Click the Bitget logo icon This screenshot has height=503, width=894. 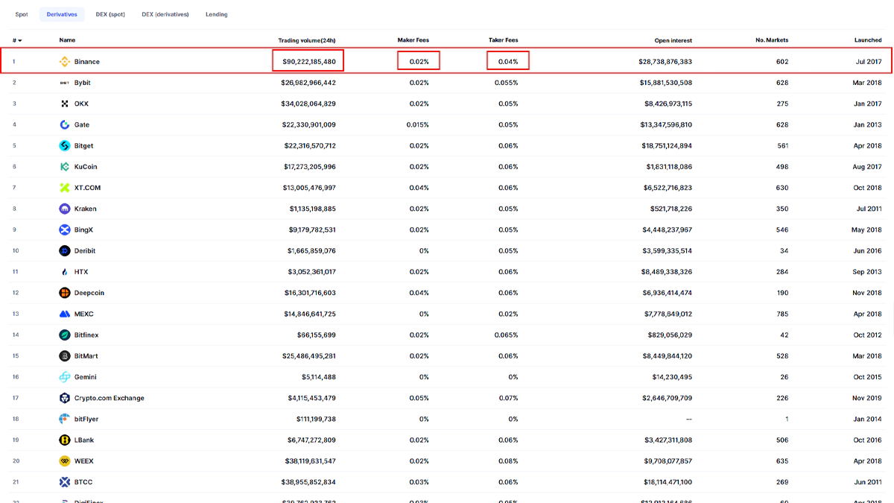[x=65, y=146]
